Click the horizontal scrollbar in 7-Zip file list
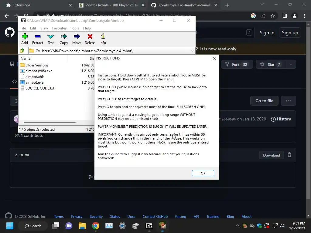Viewport: 311px width, 233px height. [x=50, y=123]
